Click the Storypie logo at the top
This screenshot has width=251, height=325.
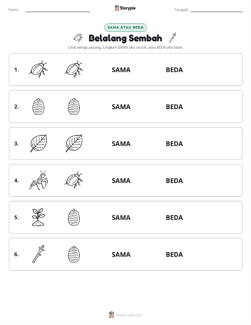tap(125, 8)
